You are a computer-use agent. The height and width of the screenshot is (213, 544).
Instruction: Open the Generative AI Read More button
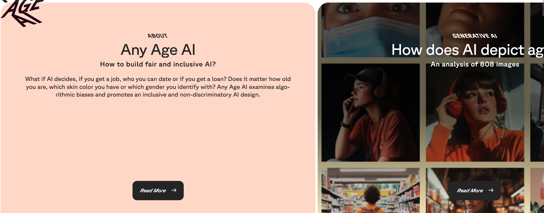475,191
